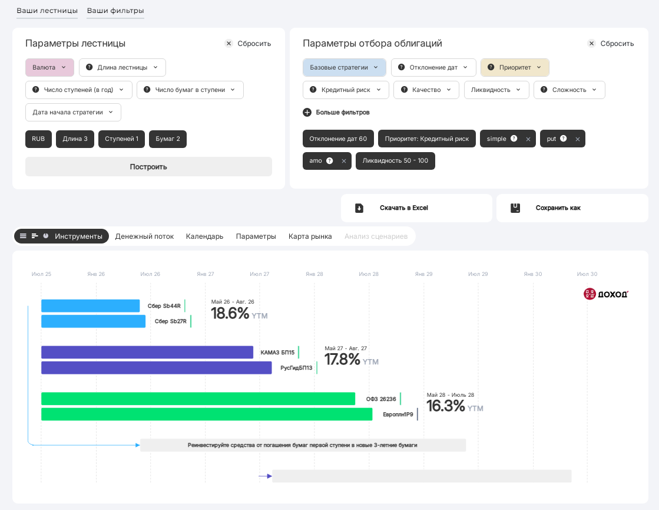The width and height of the screenshot is (659, 510).
Task: Click the ДОХОДЪ logo in the chart
Action: [606, 294]
